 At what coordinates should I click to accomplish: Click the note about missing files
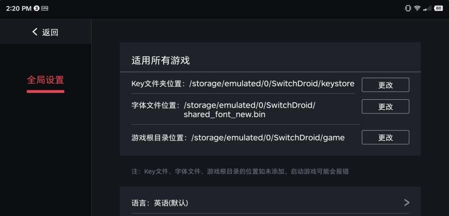point(240,171)
